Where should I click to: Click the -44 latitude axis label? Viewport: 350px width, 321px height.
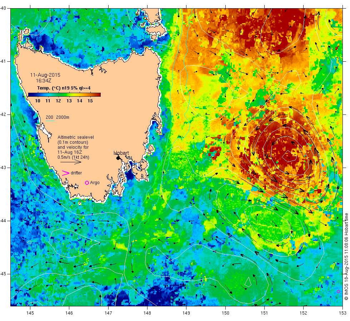point(3,221)
